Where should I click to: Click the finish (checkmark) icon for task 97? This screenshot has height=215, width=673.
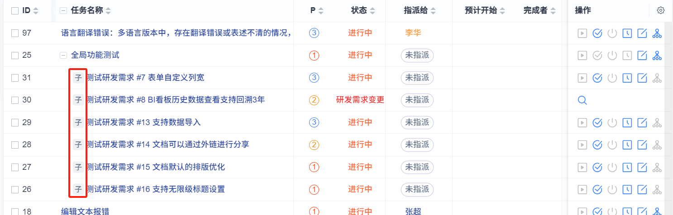(x=597, y=33)
